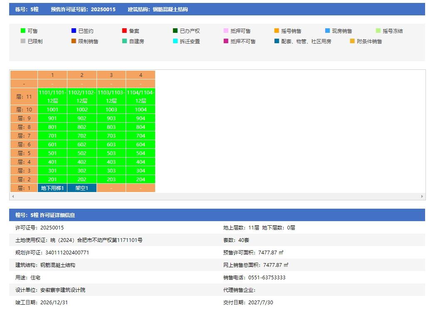433x313 pixels.
Task: Click the 预售许可证号码: 20250015 header text
Action: click(x=83, y=10)
